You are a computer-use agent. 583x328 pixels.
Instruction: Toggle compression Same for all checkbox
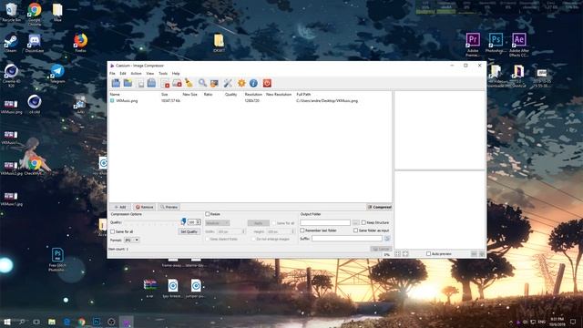point(112,231)
